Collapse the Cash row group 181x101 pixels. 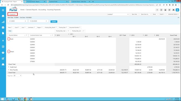9,39
